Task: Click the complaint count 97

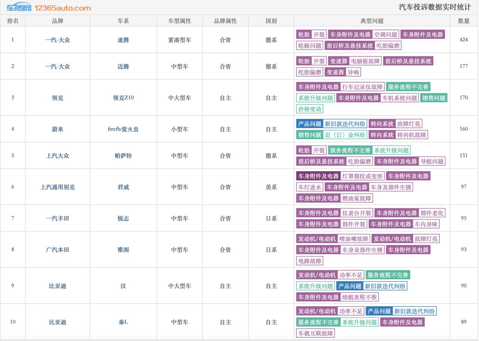Action: pyautogui.click(x=464, y=187)
